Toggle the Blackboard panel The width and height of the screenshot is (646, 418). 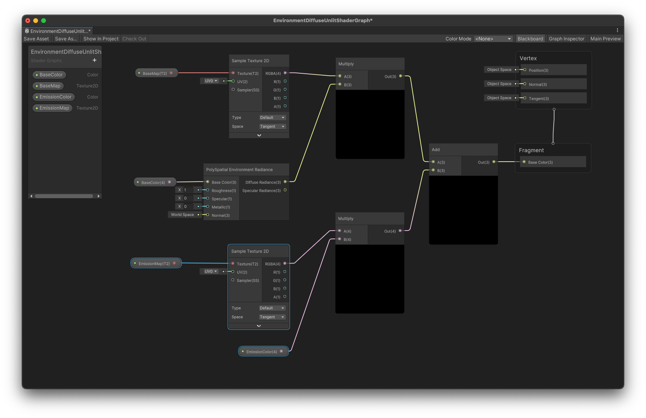point(530,38)
